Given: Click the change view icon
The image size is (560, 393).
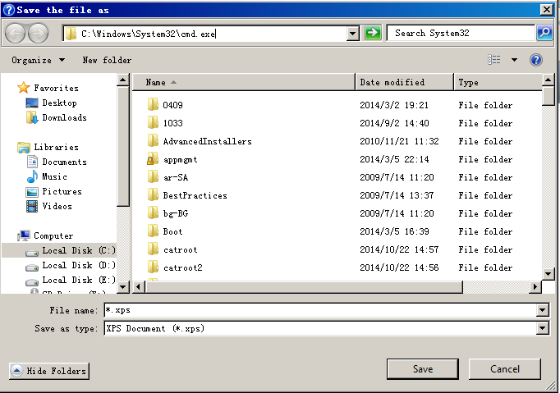Looking at the screenshot, I should (494, 60).
